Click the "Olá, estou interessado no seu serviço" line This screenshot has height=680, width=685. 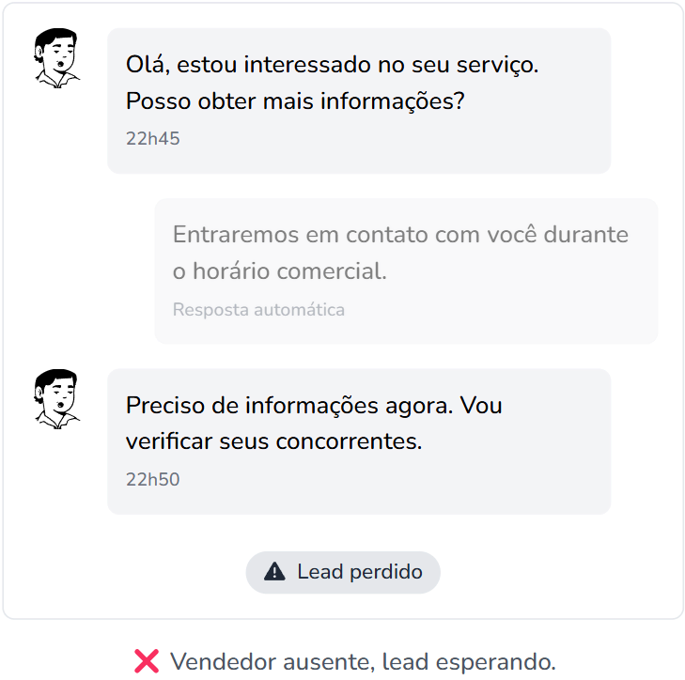point(332,66)
